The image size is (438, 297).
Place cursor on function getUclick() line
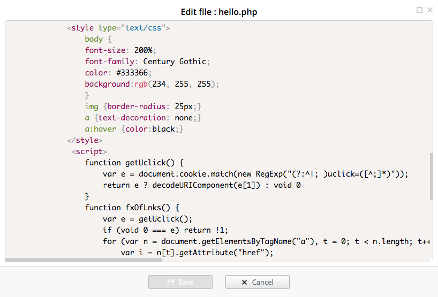[x=134, y=163]
